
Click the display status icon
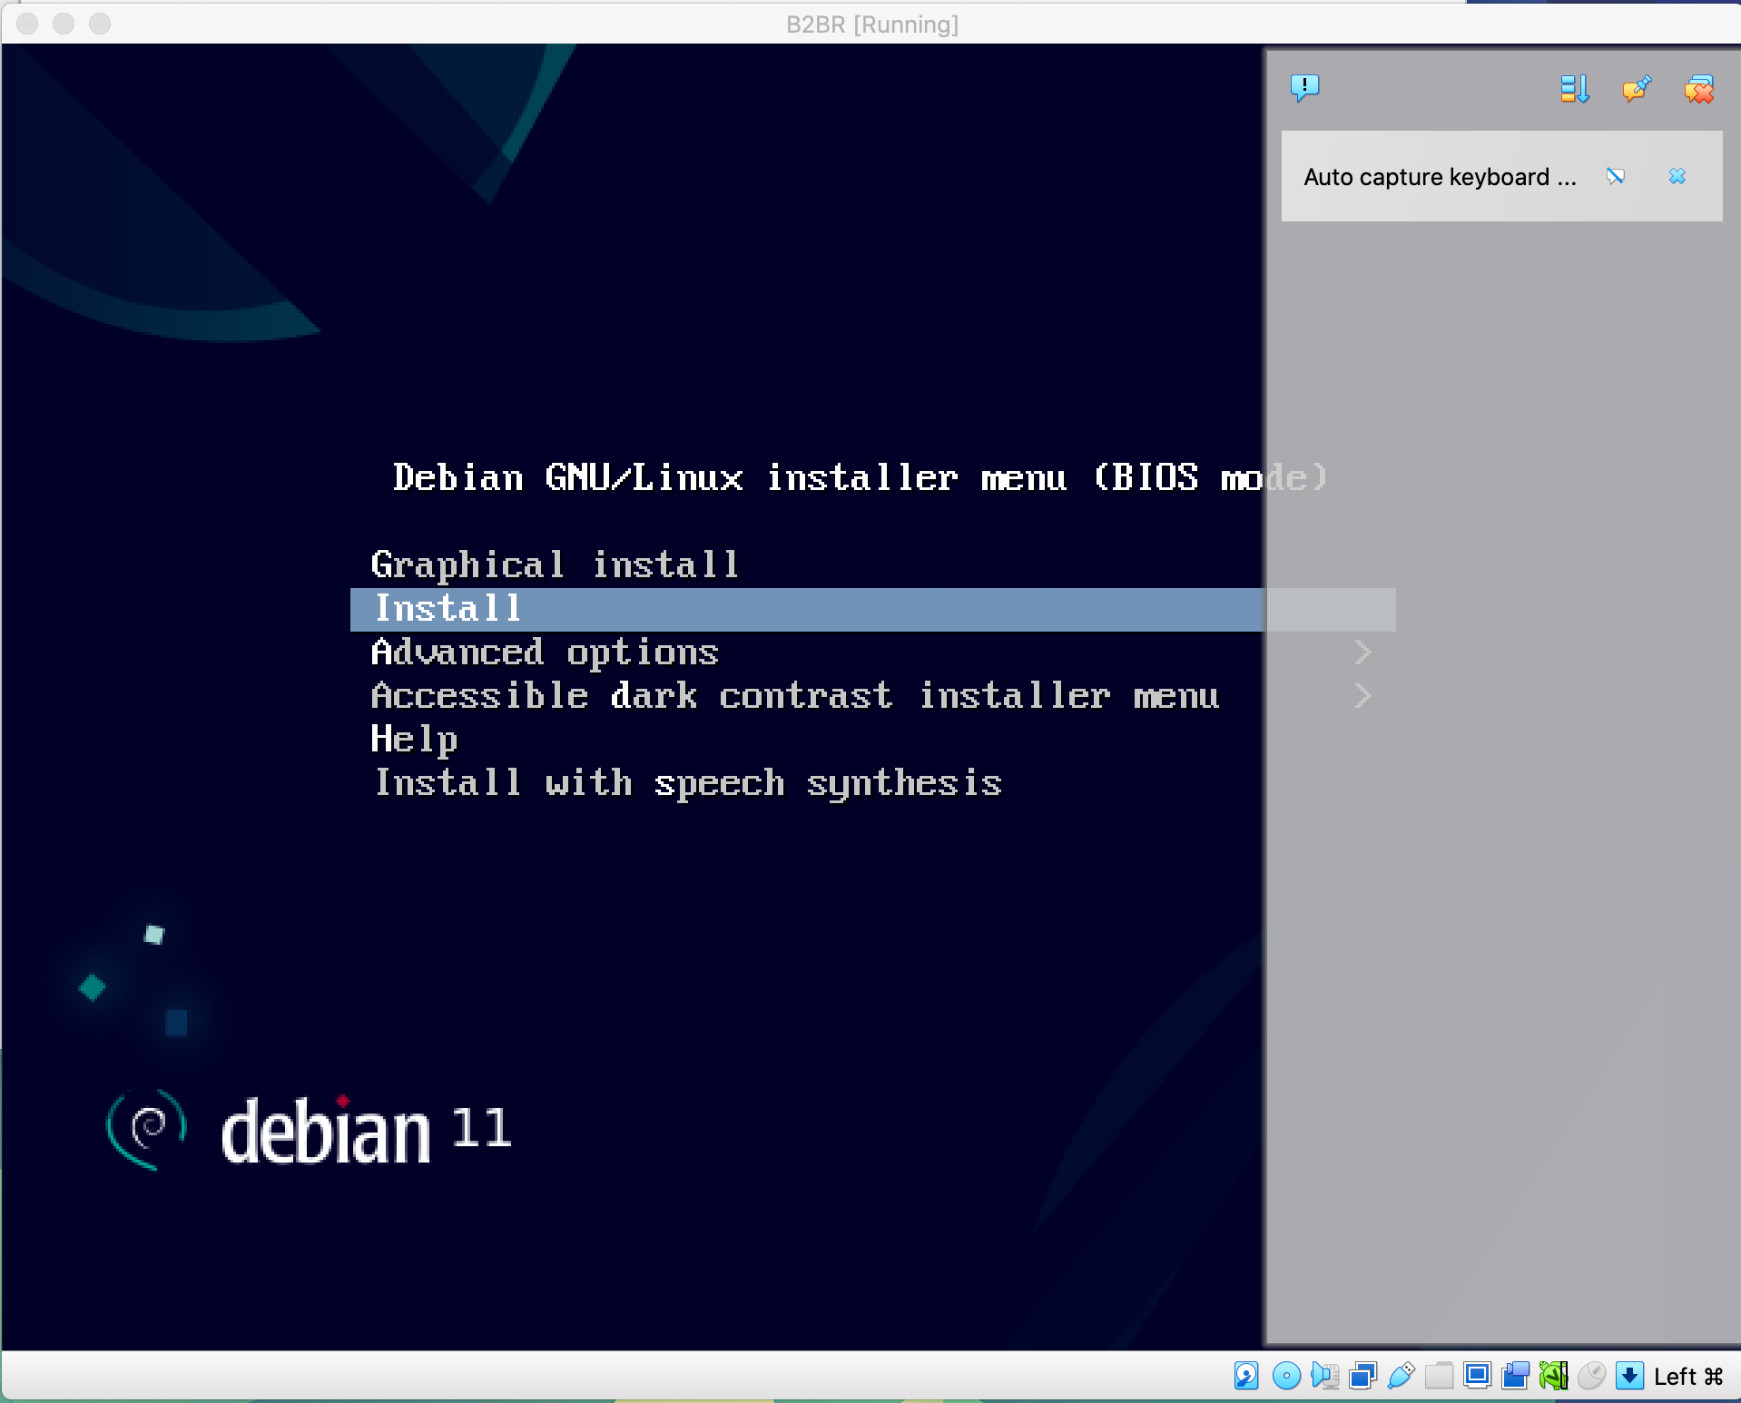click(1476, 1375)
